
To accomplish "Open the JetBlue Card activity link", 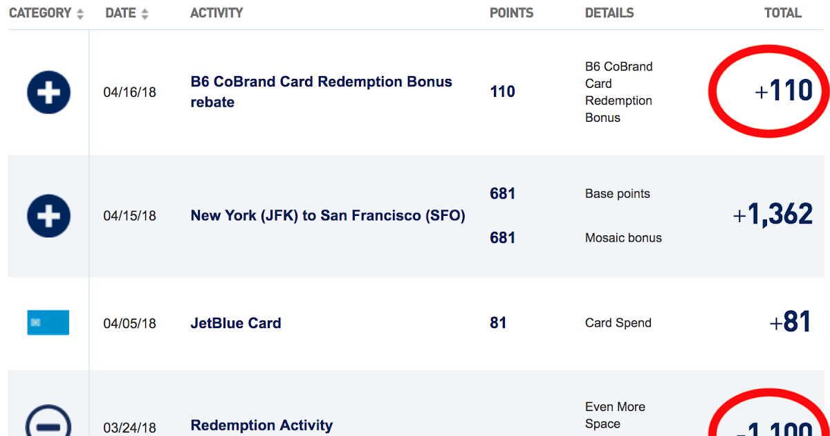I will coord(235,323).
